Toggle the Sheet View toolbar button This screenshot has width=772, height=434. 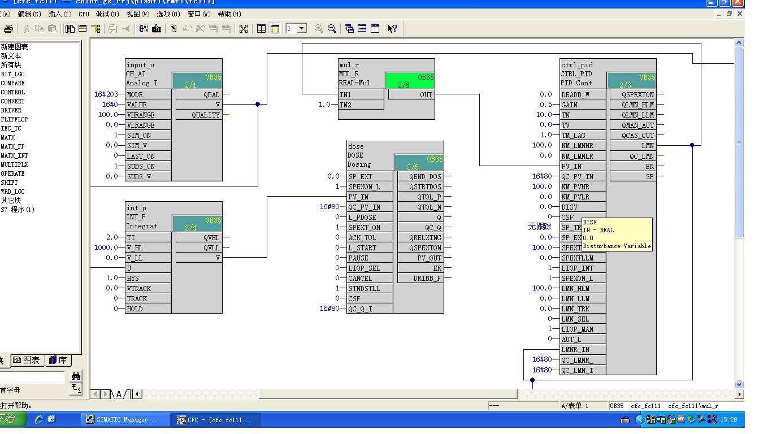(x=275, y=29)
